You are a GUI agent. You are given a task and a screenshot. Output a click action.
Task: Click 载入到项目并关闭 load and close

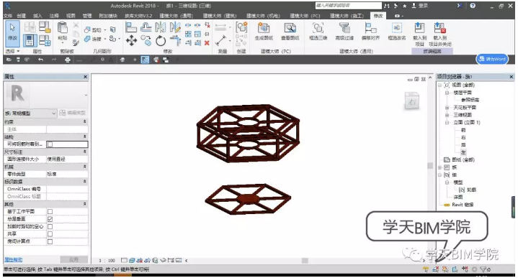click(x=439, y=34)
